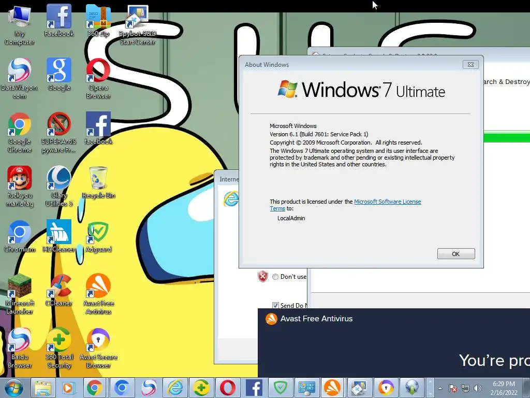The image size is (530, 398).
Task: Click the Windows Start button
Action: [x=13, y=388]
